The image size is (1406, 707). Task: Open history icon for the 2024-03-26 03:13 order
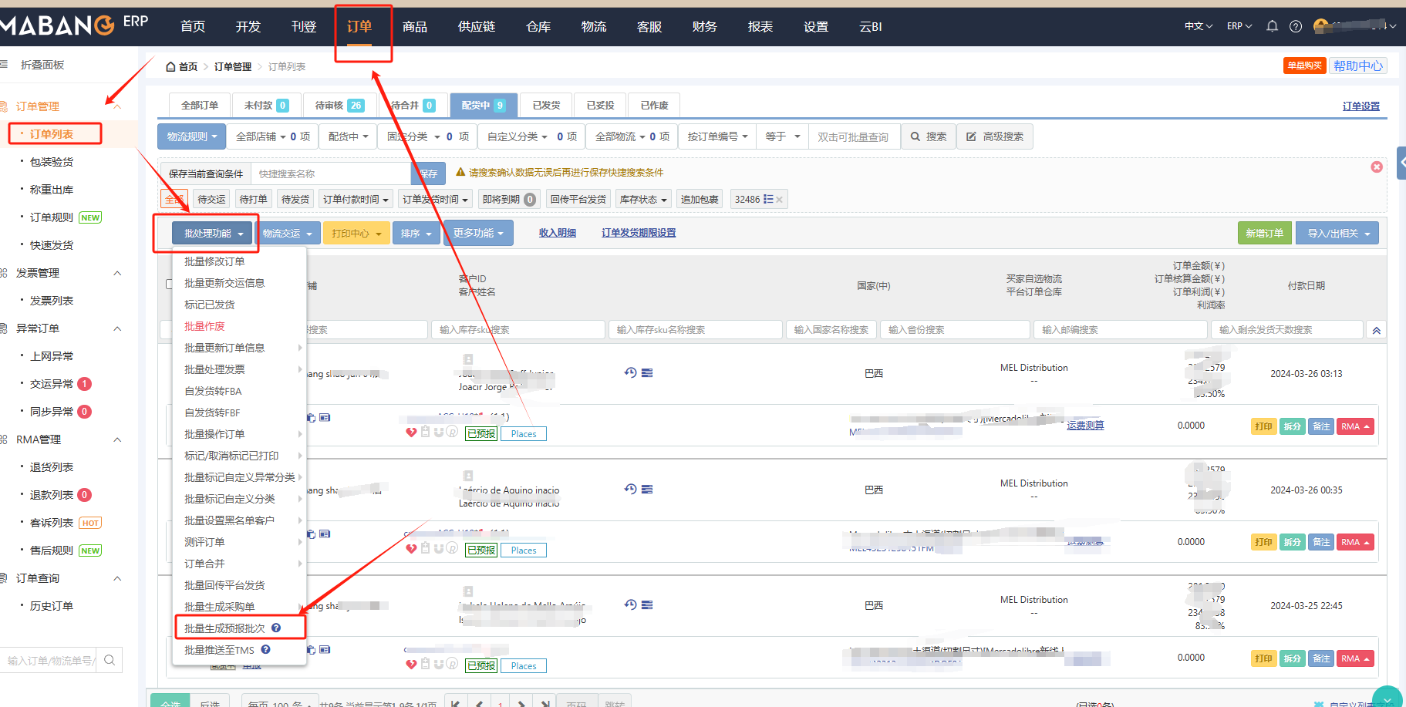point(630,372)
